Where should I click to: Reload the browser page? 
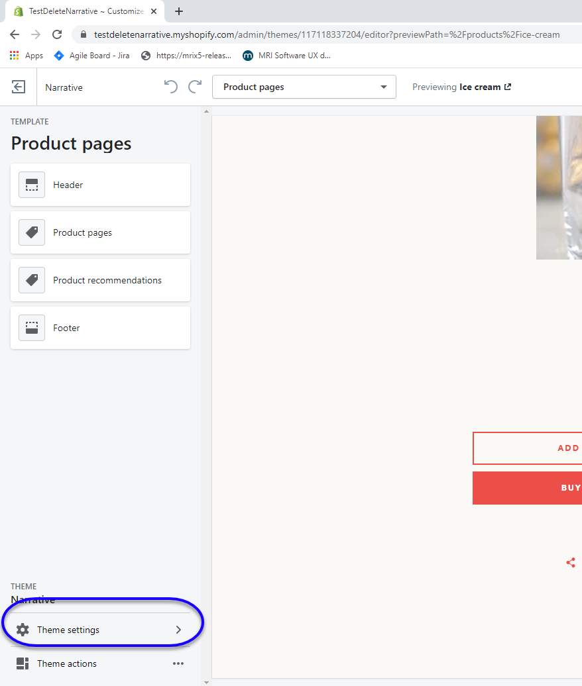click(57, 34)
